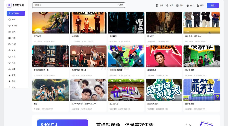The height and width of the screenshot is (126, 228).
Task: Click the search input field
Action: 75,5
